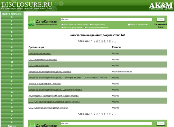Go to page 3 in bottom pagination

coord(97,114)
